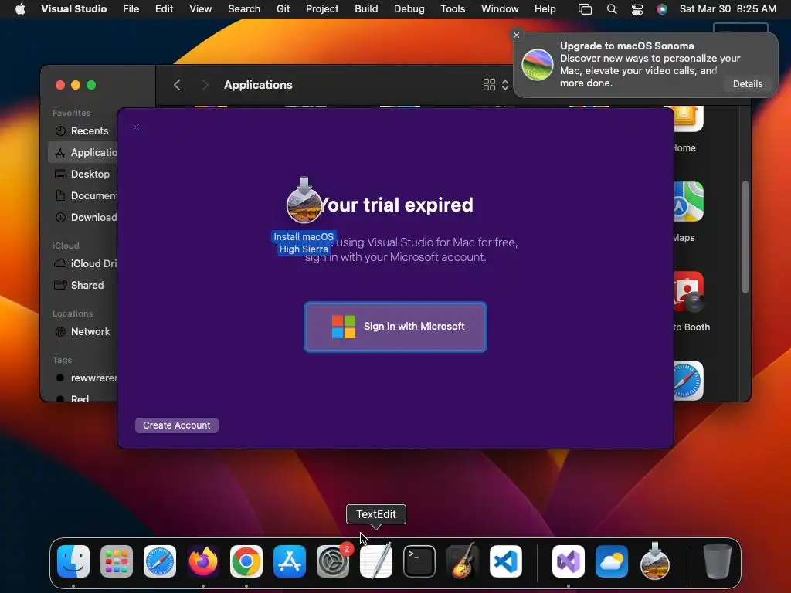Image resolution: width=791 pixels, height=593 pixels.
Task: Dismiss the Upgrade to macOS Sonoma notification
Action: click(x=516, y=35)
